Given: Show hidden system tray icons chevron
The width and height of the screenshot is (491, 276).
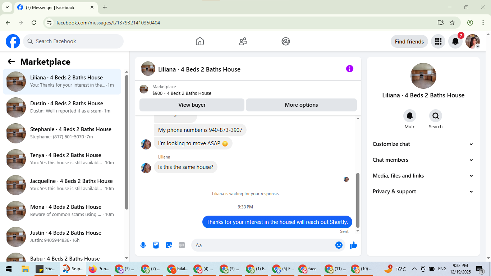Looking at the screenshot, I should (414, 269).
